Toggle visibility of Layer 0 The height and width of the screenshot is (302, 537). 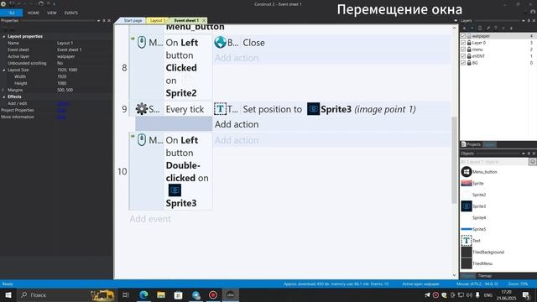click(x=463, y=43)
